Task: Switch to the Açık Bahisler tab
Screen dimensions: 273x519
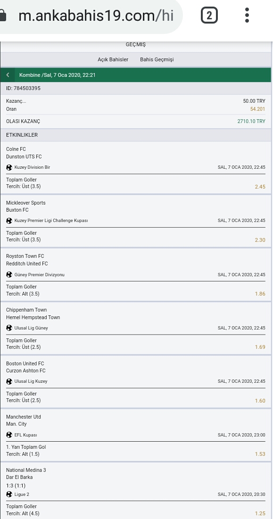Action: point(113,59)
